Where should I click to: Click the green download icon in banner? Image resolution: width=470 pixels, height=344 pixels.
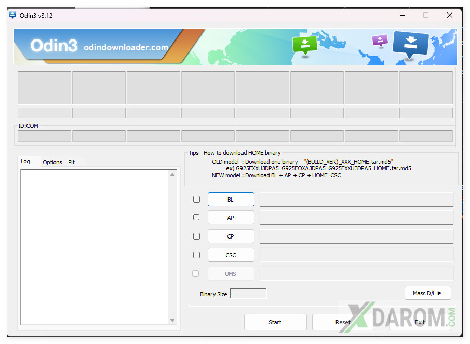[304, 44]
